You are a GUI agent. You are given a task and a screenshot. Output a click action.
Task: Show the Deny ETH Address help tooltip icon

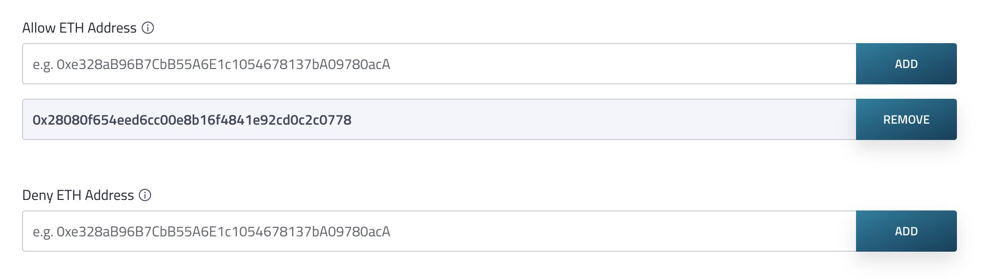(145, 195)
